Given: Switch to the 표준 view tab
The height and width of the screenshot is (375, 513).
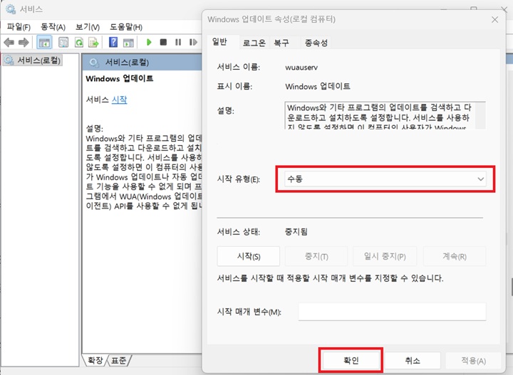Looking at the screenshot, I should tap(118, 360).
